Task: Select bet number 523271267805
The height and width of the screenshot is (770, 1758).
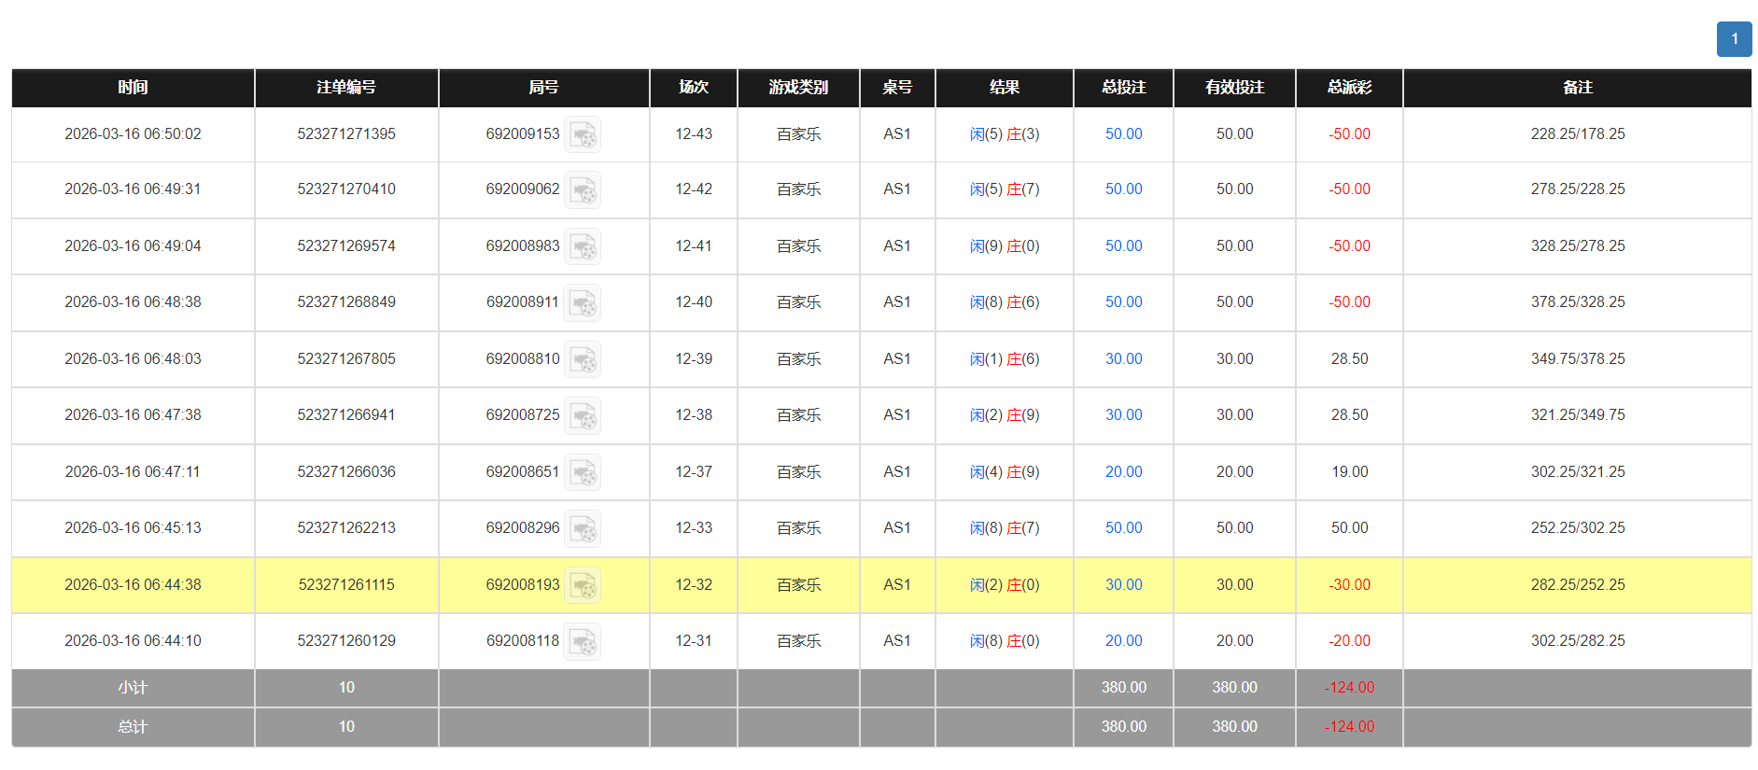Action: click(346, 359)
